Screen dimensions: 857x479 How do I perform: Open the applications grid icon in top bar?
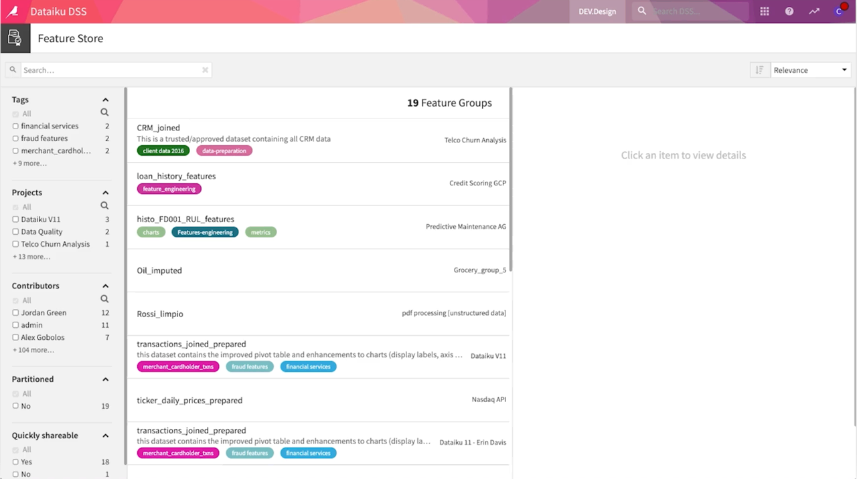764,11
